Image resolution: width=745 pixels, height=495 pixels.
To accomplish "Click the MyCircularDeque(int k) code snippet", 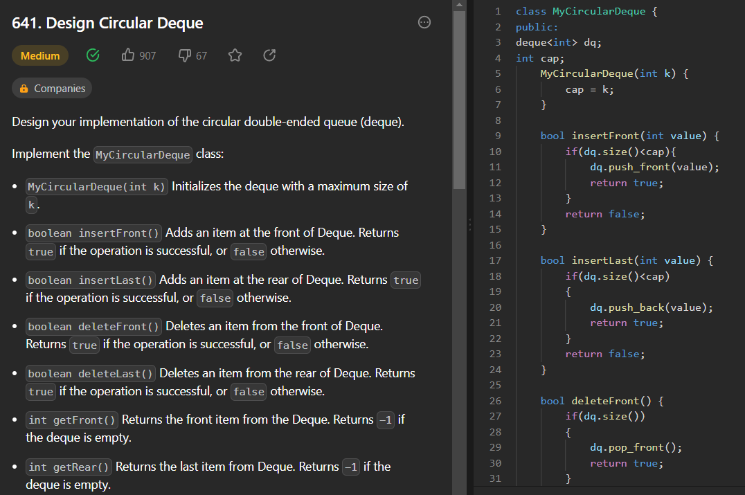I will tap(96, 187).
